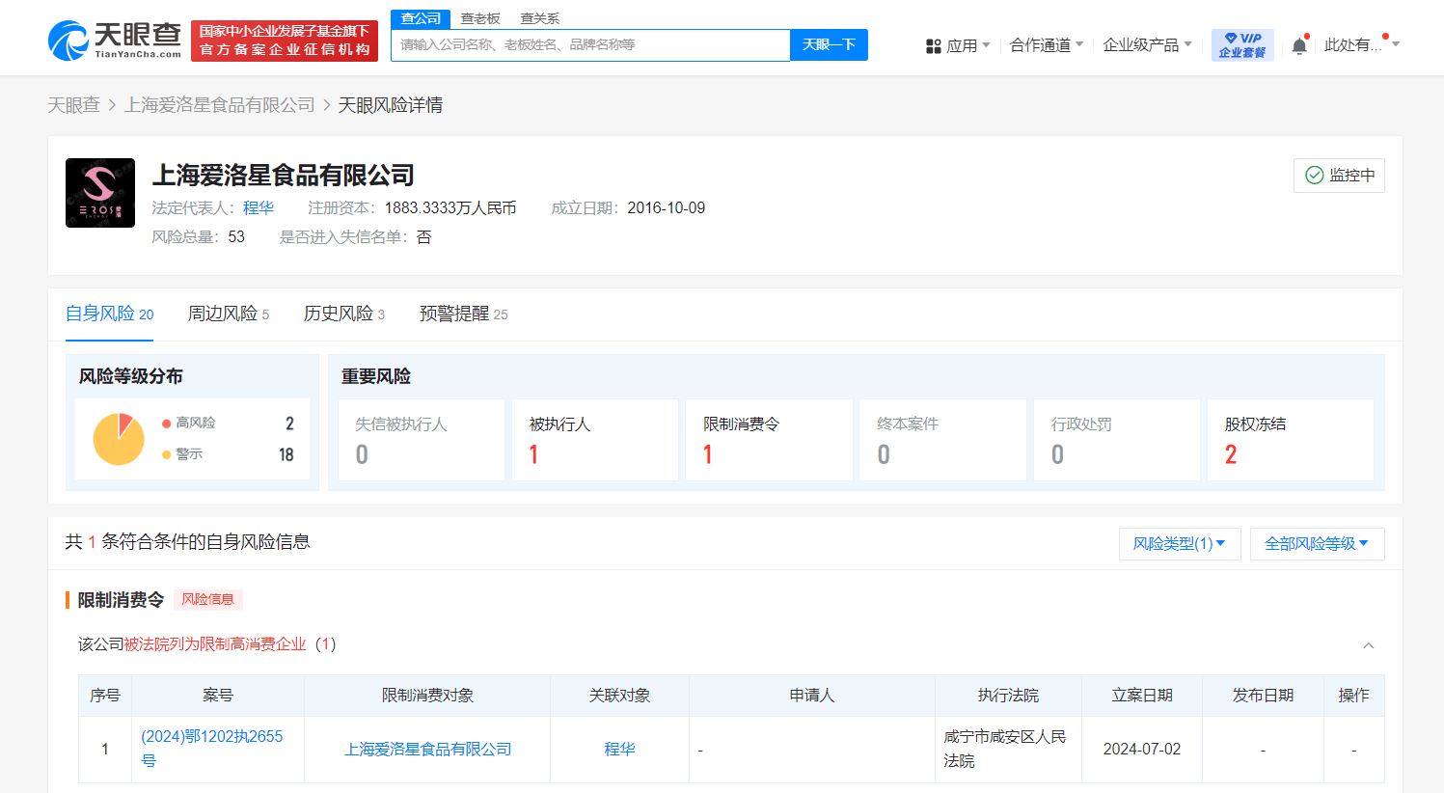The image size is (1444, 793).
Task: Select the 查老板 search tab
Action: 480,18
